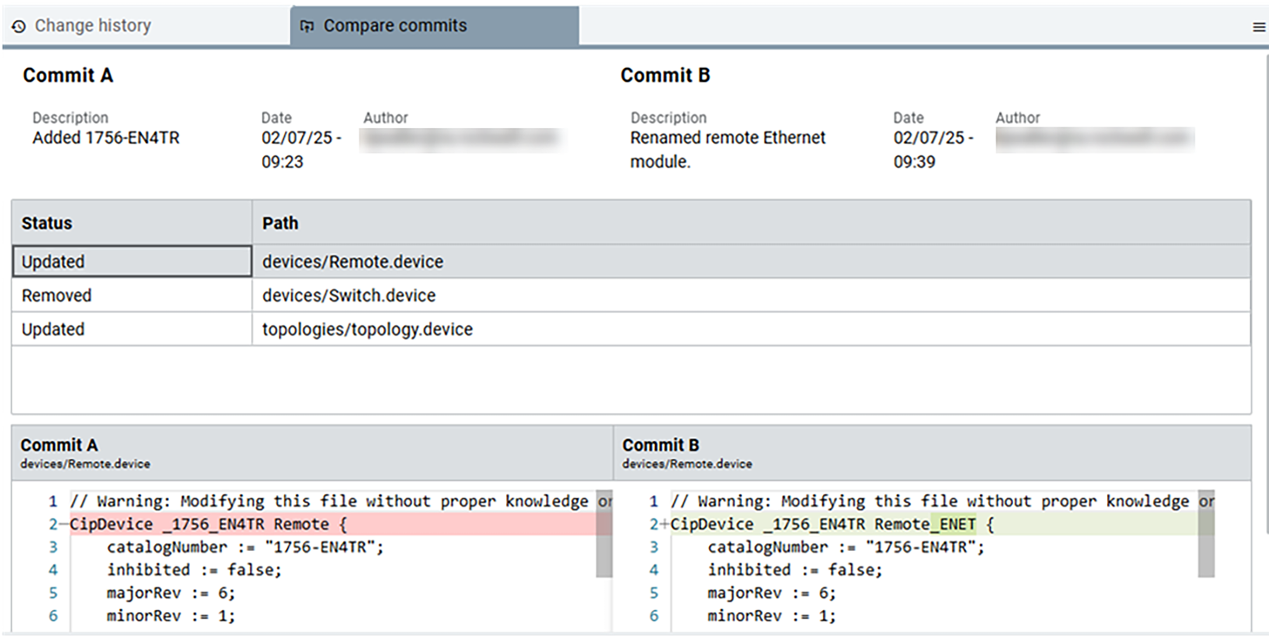
Task: Click the Path column header
Action: (x=751, y=223)
